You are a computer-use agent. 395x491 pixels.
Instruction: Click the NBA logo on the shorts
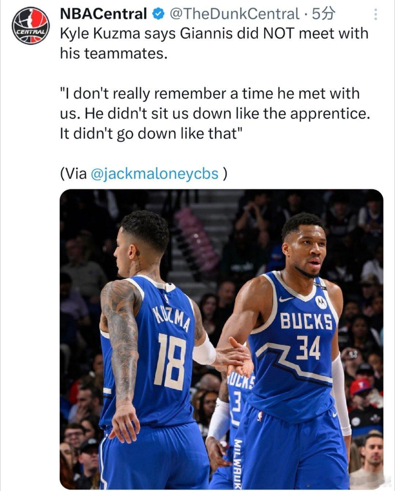point(260,416)
